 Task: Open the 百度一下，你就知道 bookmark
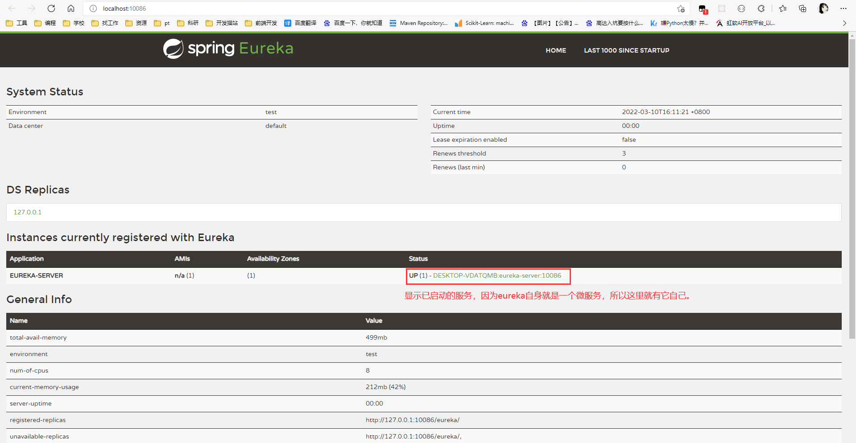[353, 23]
